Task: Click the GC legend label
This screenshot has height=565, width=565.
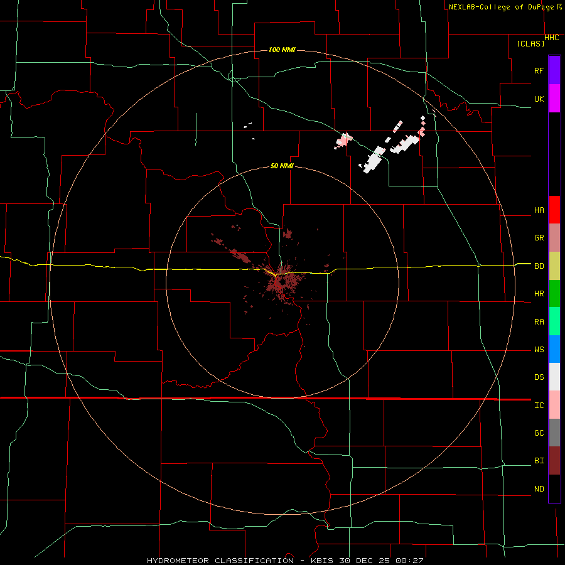Action: (539, 433)
